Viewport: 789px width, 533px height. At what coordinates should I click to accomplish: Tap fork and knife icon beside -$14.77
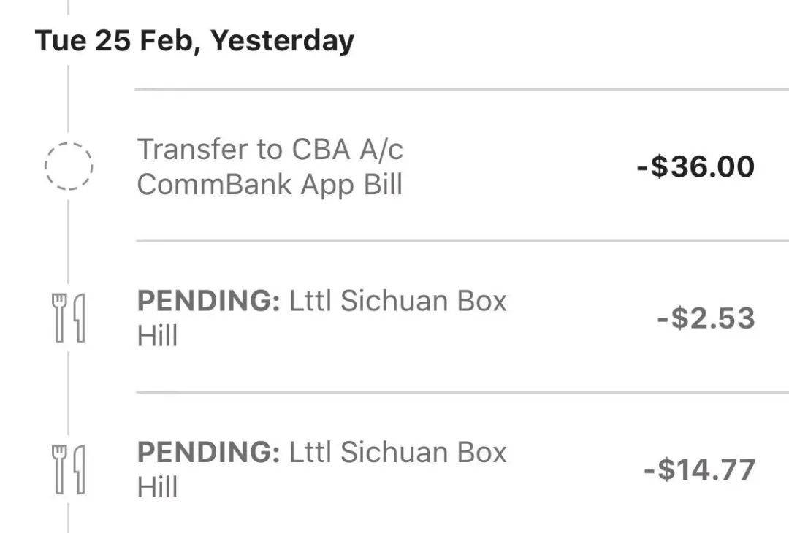click(69, 469)
